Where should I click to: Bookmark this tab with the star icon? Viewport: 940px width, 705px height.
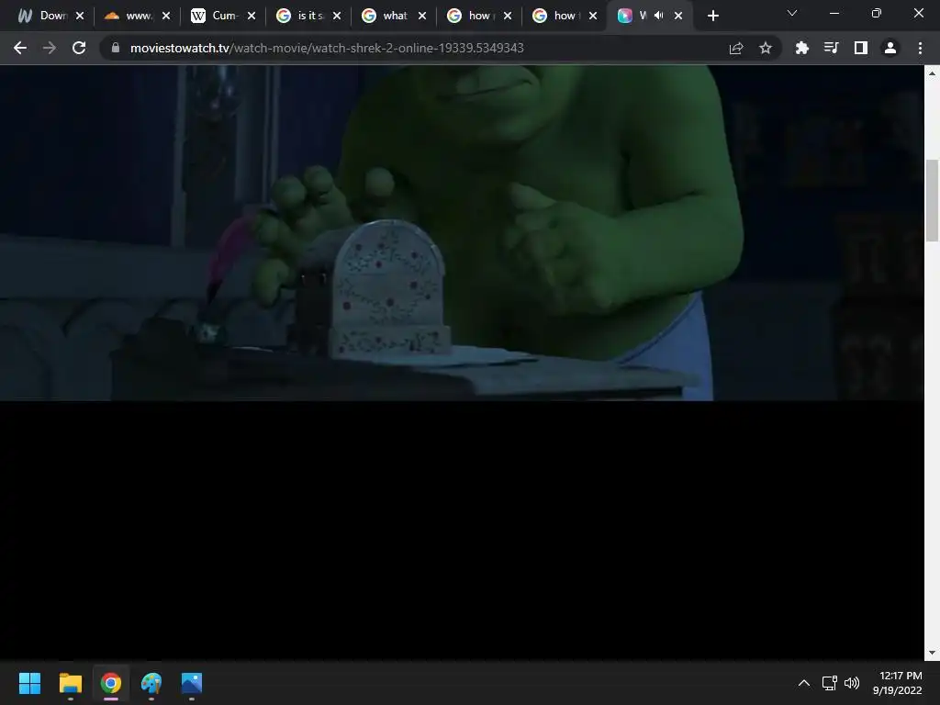(765, 48)
